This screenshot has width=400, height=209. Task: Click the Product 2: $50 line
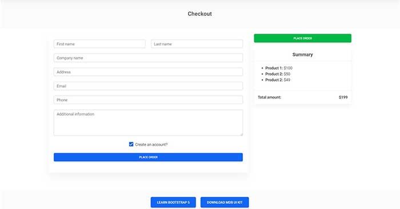[x=278, y=74]
